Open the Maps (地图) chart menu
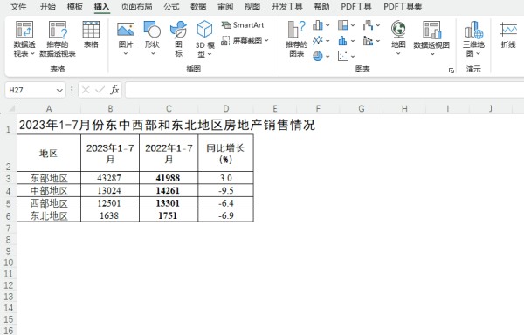 click(398, 38)
